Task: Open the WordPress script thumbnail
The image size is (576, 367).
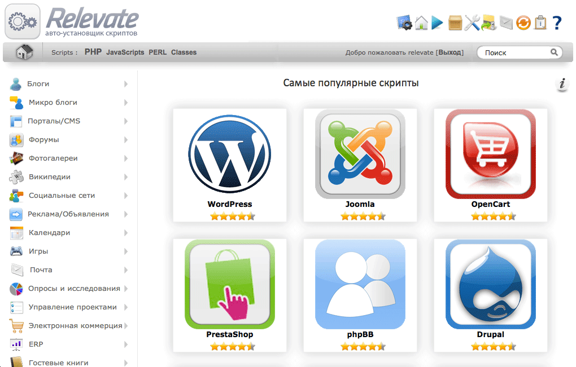Action: point(230,154)
